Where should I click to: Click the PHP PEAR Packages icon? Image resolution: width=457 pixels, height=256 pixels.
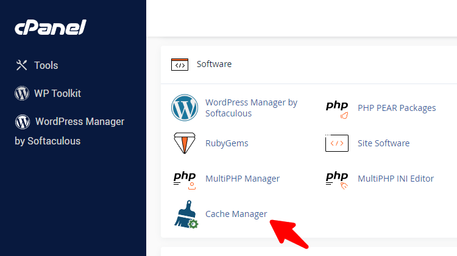click(337, 109)
